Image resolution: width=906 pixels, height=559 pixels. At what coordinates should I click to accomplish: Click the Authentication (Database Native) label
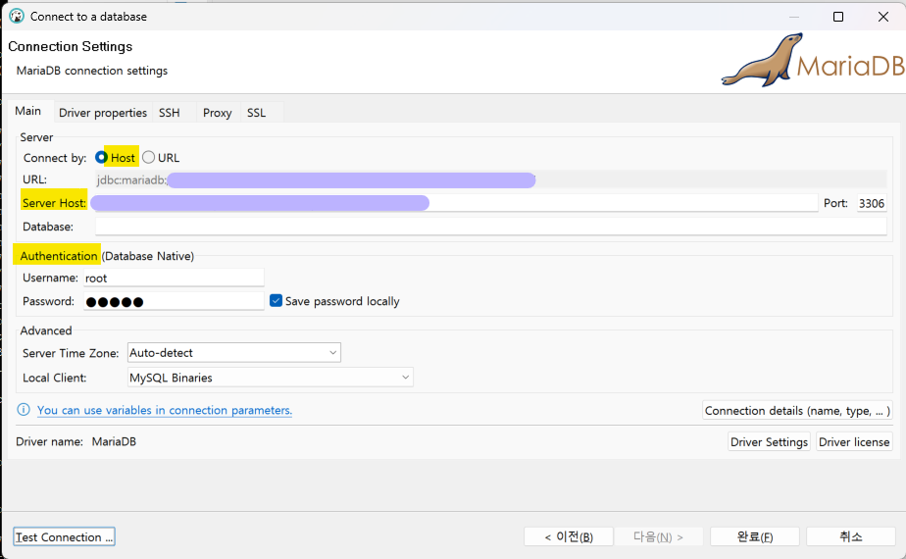coord(107,256)
